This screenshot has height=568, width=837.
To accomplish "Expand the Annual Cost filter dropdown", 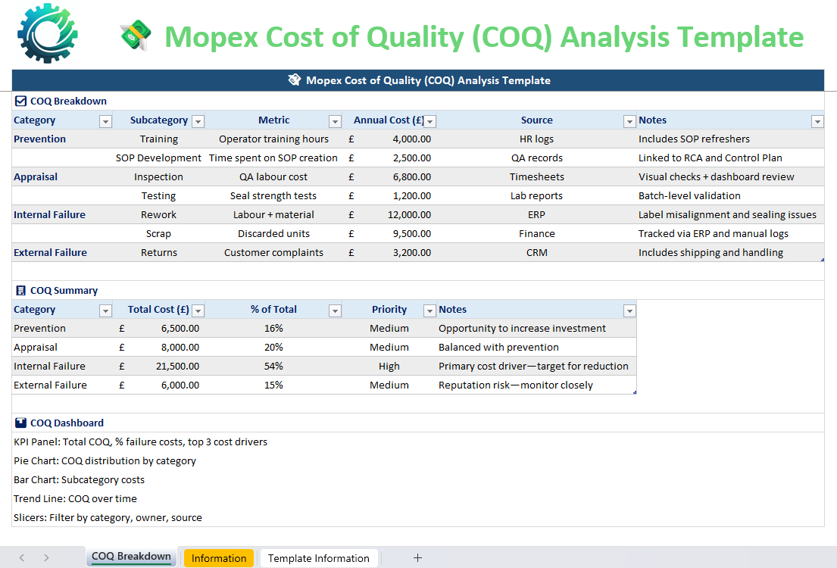I will tap(429, 121).
